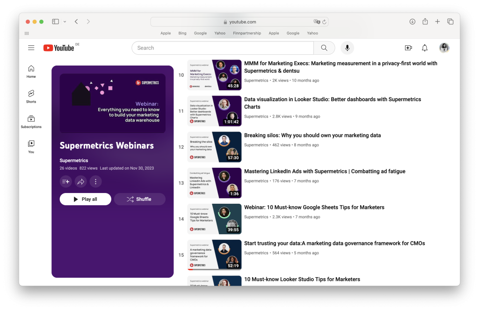The image size is (479, 311).
Task: Open the notifications bell
Action: tap(425, 48)
